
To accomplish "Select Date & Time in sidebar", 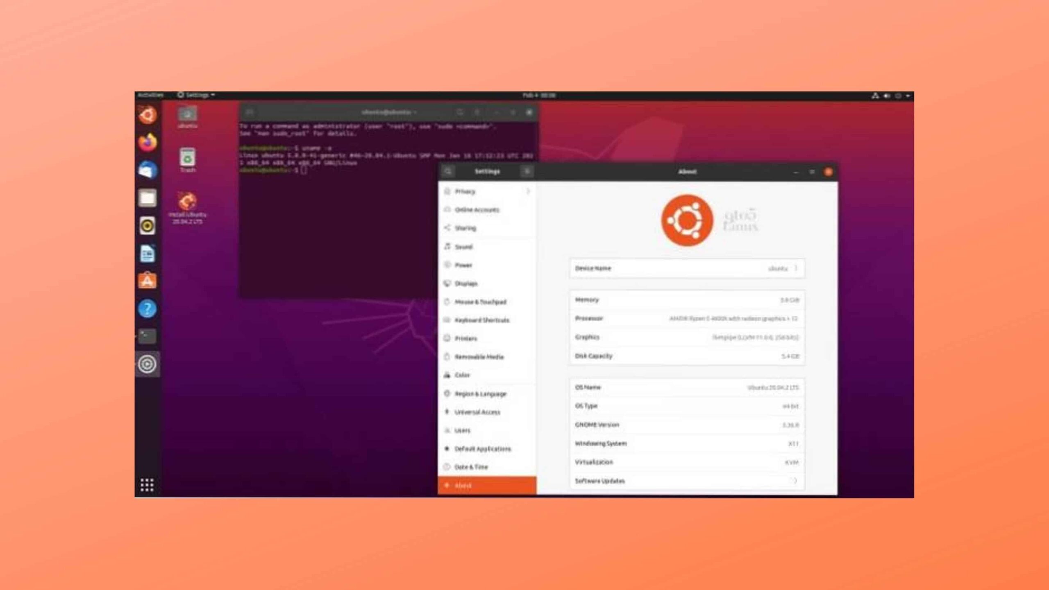I will tap(487, 467).
